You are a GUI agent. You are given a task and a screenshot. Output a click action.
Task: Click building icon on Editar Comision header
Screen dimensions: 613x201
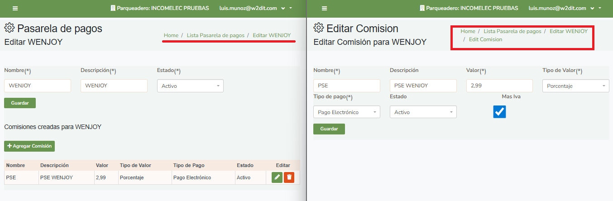(x=422, y=8)
